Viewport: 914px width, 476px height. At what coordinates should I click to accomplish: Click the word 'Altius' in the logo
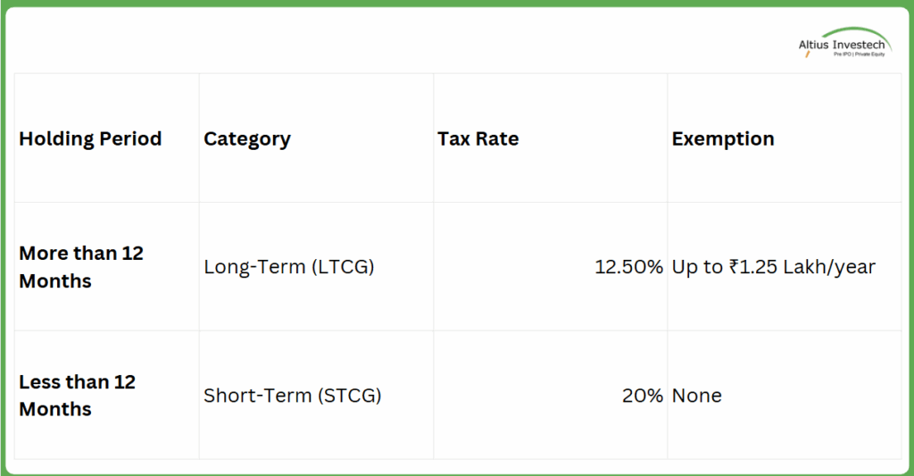coord(812,45)
